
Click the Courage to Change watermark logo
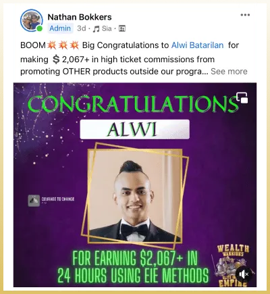click(51, 200)
